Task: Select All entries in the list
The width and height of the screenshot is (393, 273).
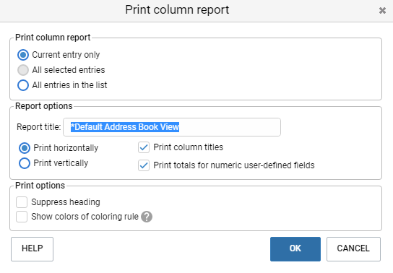Action: 23,85
